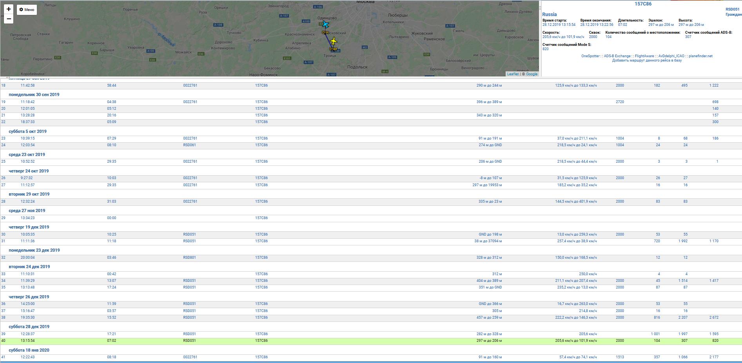Click the blue aircraft marker on map
742x363 pixels.
(x=325, y=25)
